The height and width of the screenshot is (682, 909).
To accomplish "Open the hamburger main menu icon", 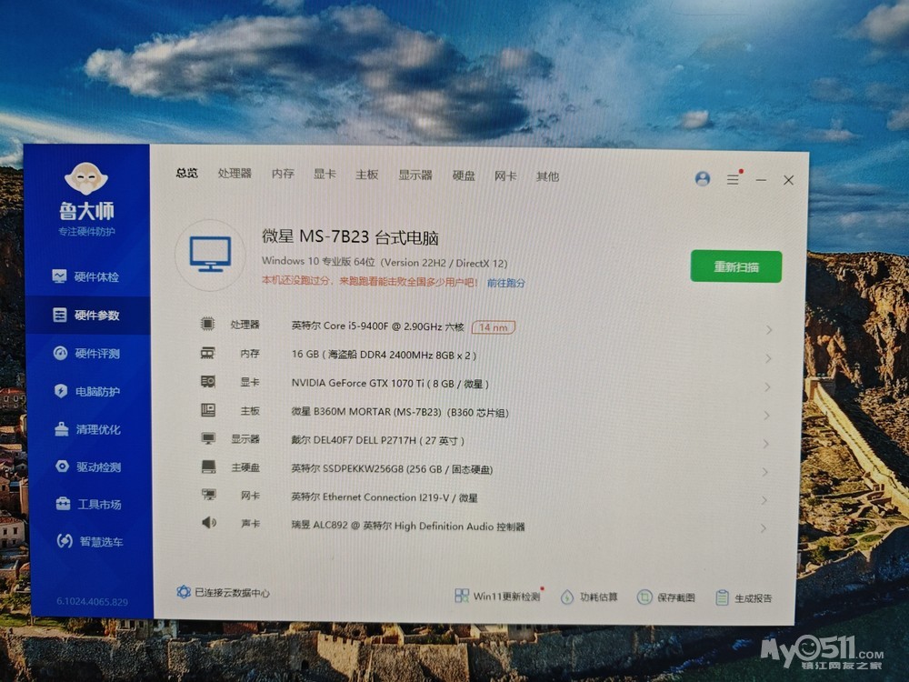I will point(733,180).
